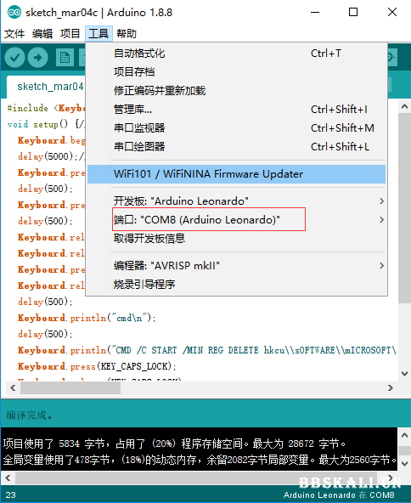Maximize the Arduino window
The width and height of the screenshot is (411, 503).
coord(353,13)
